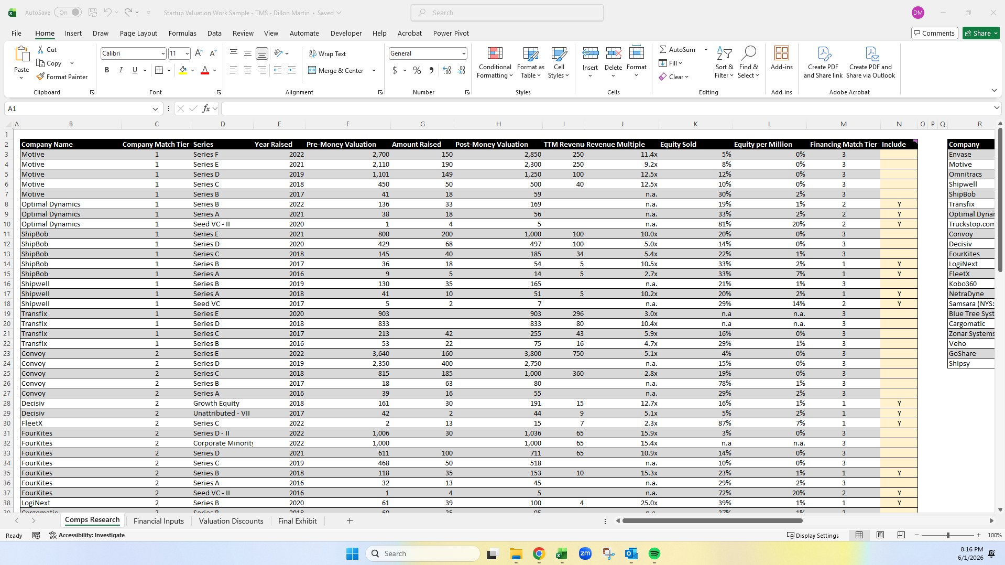Switch to Final Exhibit sheet tab
The image size is (1005, 565).
tap(297, 521)
